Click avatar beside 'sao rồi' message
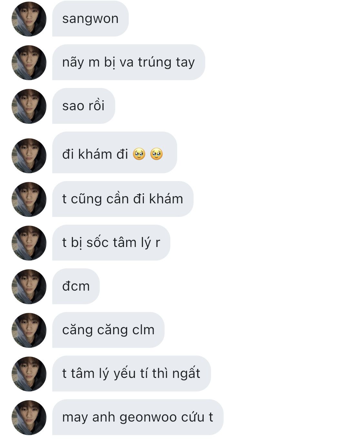Viewport: 363px width, 439px height. coord(29,106)
